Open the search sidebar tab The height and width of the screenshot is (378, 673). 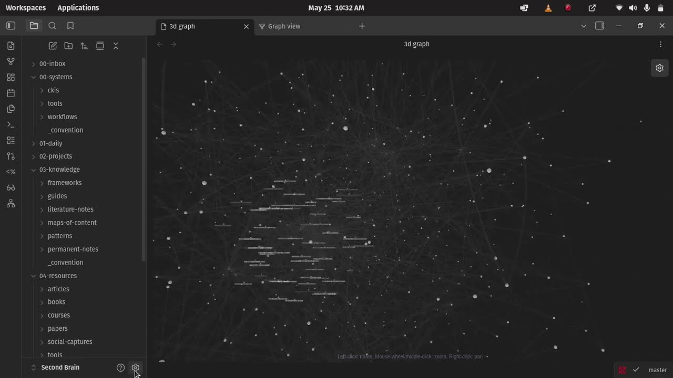click(52, 26)
